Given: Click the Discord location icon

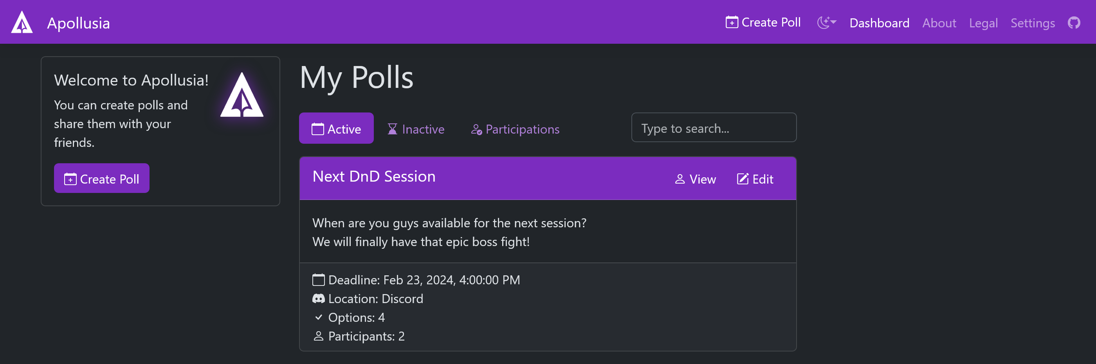Looking at the screenshot, I should 318,299.
